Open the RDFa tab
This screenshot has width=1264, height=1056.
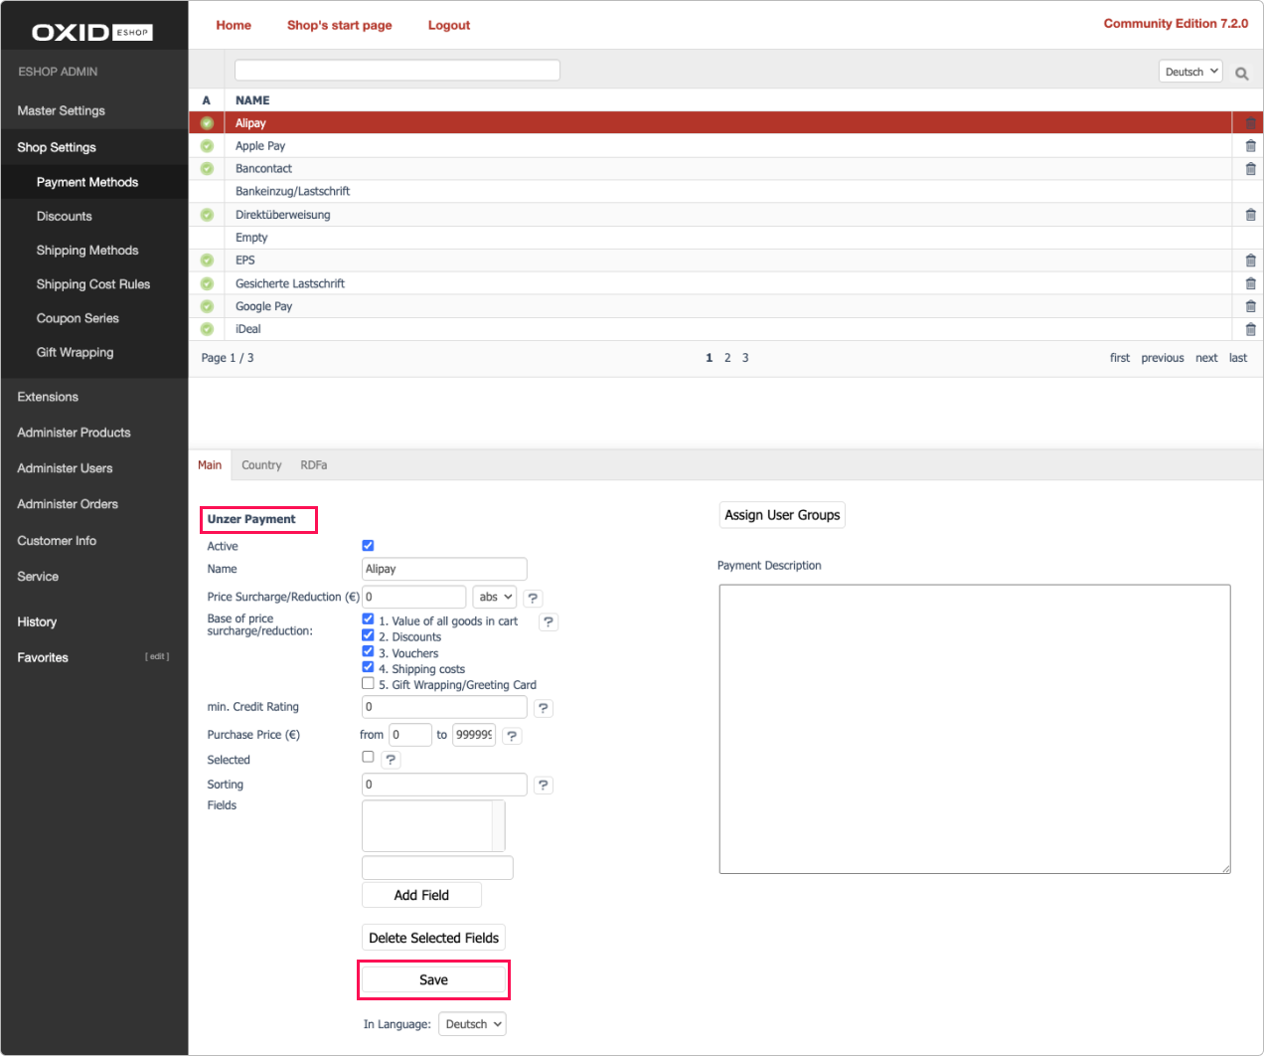313,464
